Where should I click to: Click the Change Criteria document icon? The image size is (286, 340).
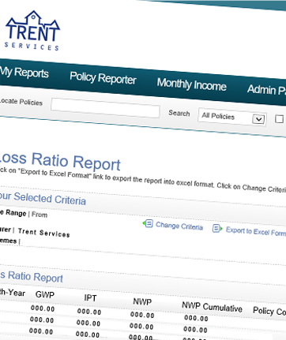coord(149,223)
